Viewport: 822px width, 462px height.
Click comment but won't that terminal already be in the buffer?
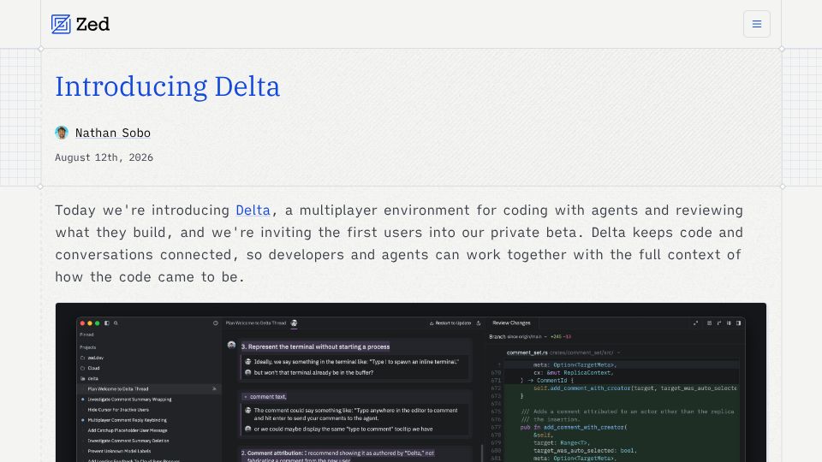pos(313,373)
